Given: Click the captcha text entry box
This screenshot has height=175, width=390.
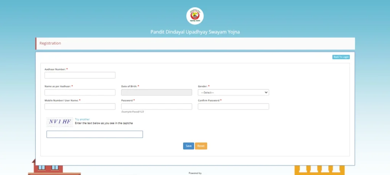Looking at the screenshot, I should [x=94, y=134].
